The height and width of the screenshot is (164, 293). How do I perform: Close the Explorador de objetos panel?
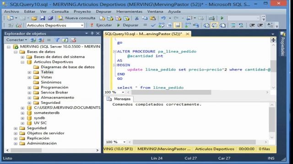[98, 33]
